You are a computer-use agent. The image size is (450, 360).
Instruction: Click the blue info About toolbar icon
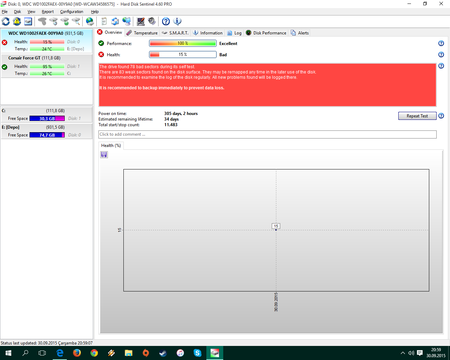pyautogui.click(x=177, y=21)
